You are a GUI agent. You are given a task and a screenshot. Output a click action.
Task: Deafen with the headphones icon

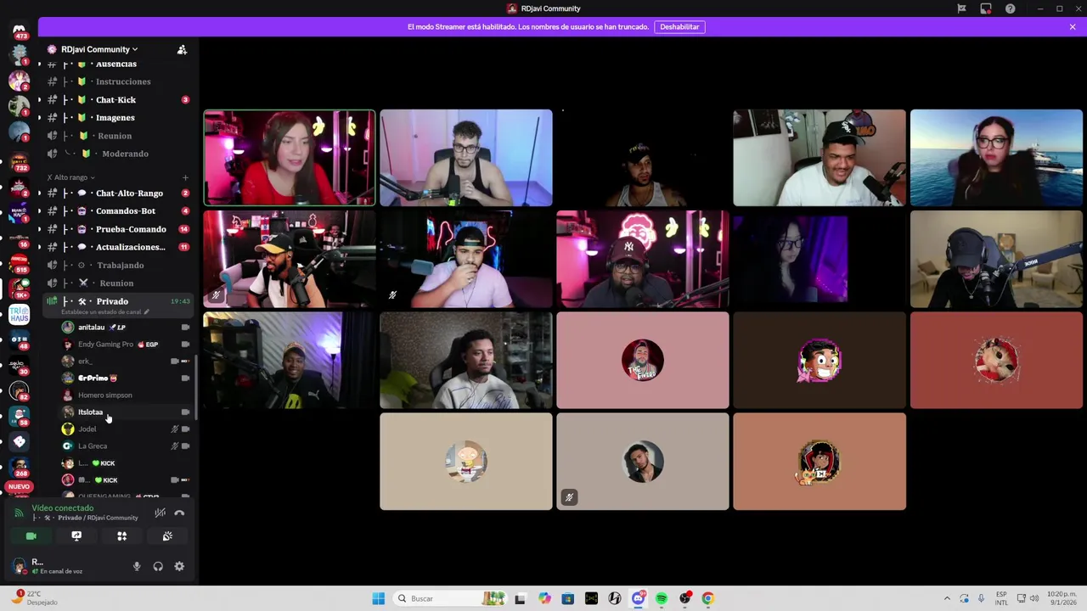point(158,566)
